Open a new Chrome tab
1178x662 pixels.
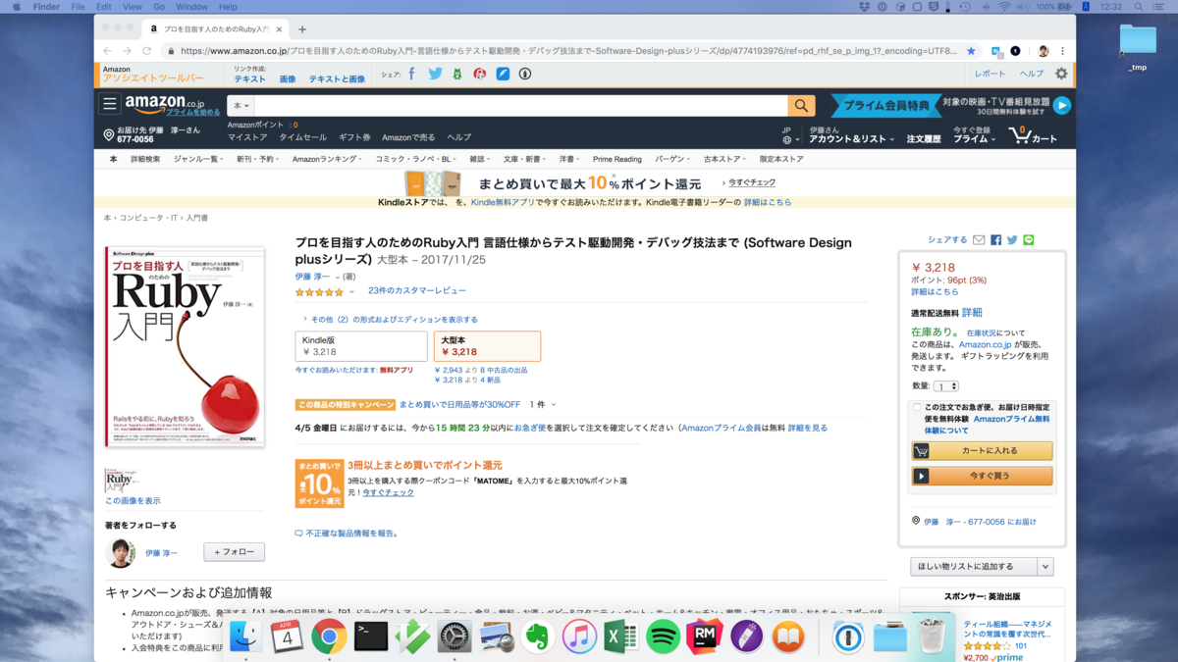click(x=302, y=29)
